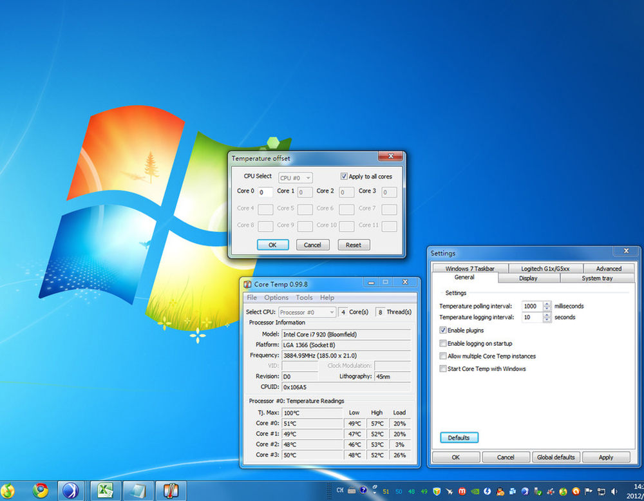Open the network connection tray icon
The width and height of the screenshot is (644, 501).
point(601,491)
